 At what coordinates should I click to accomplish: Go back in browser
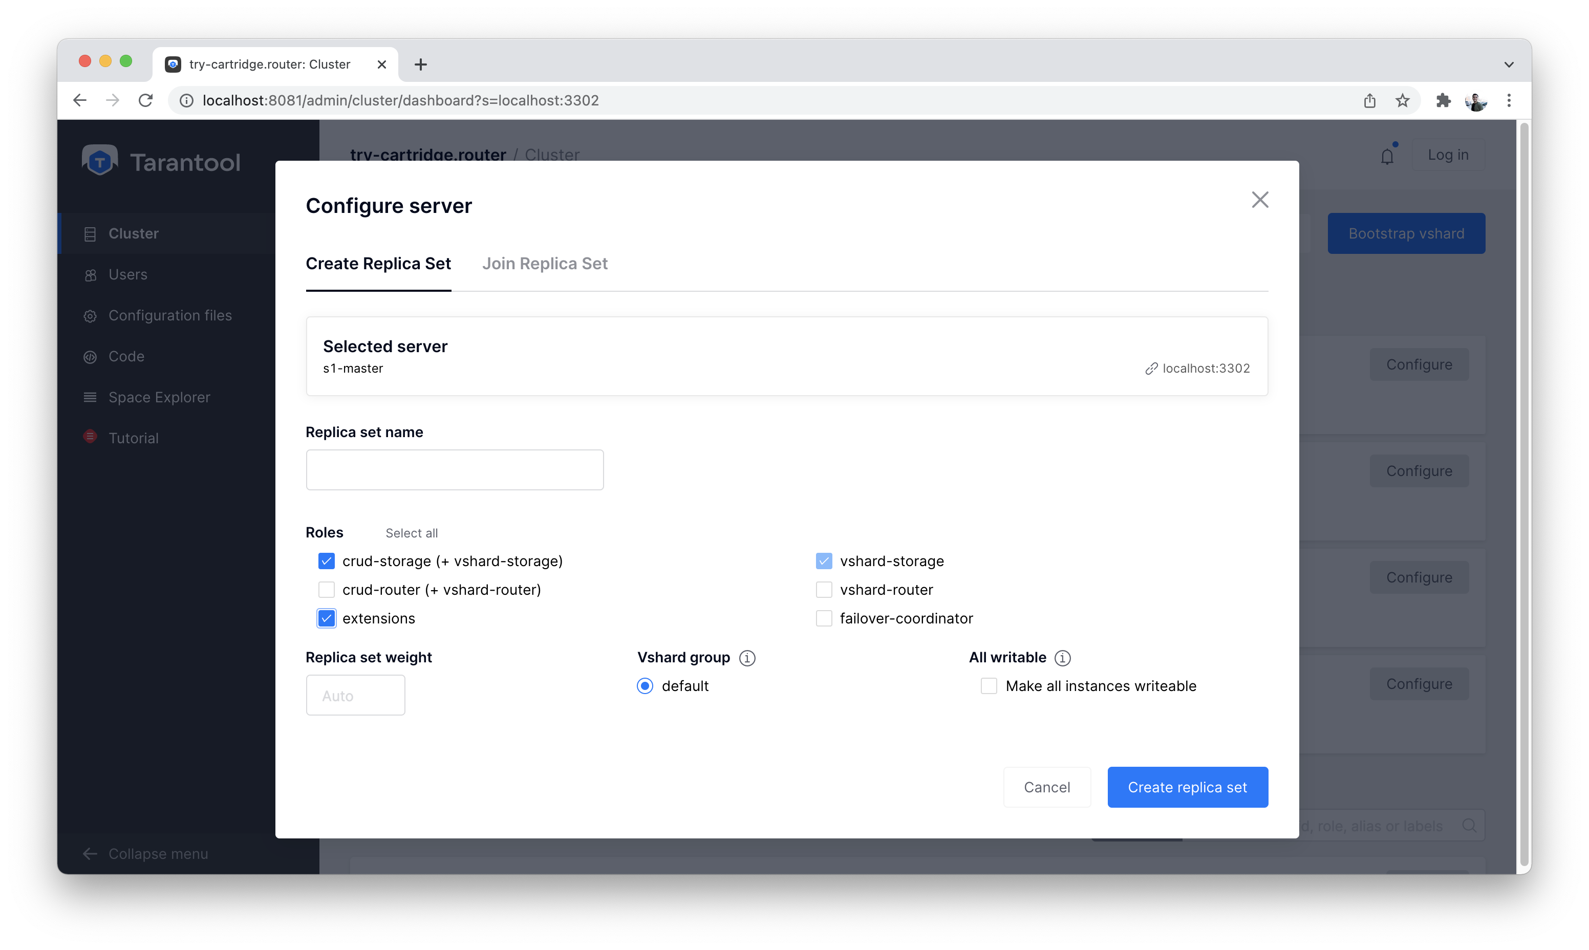[x=80, y=100]
